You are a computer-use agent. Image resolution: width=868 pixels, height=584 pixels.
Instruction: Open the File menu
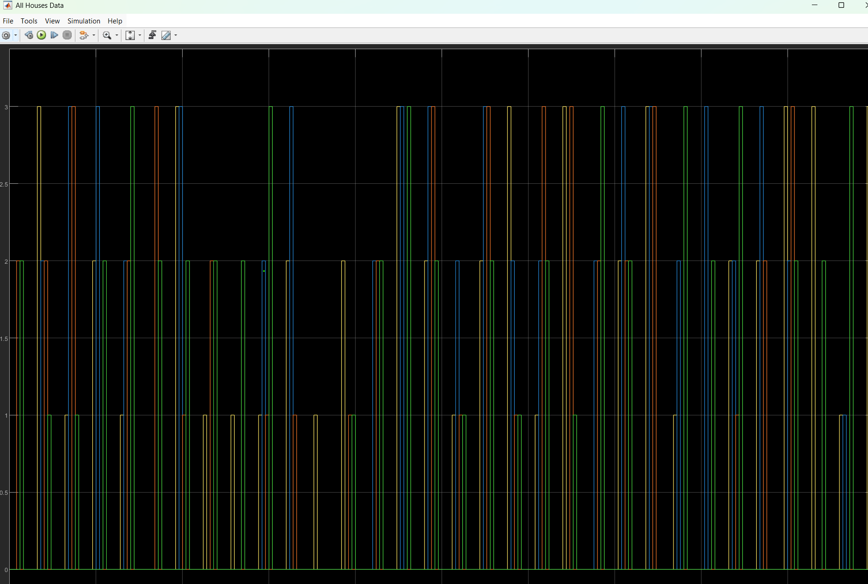(x=8, y=21)
